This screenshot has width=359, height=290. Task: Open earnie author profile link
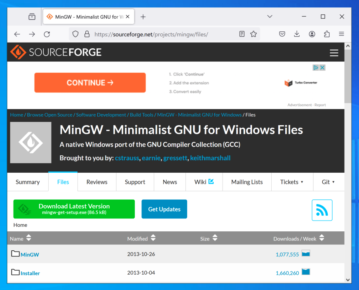(x=151, y=158)
